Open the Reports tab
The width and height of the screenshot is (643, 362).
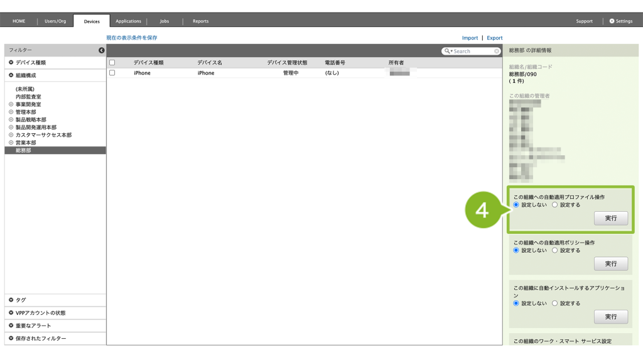click(x=201, y=21)
